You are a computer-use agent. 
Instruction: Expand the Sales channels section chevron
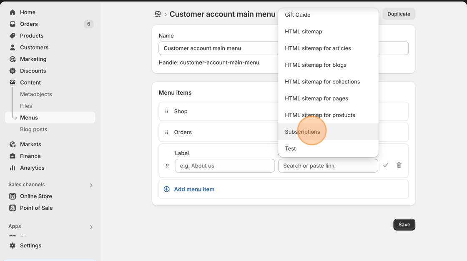[91, 185]
